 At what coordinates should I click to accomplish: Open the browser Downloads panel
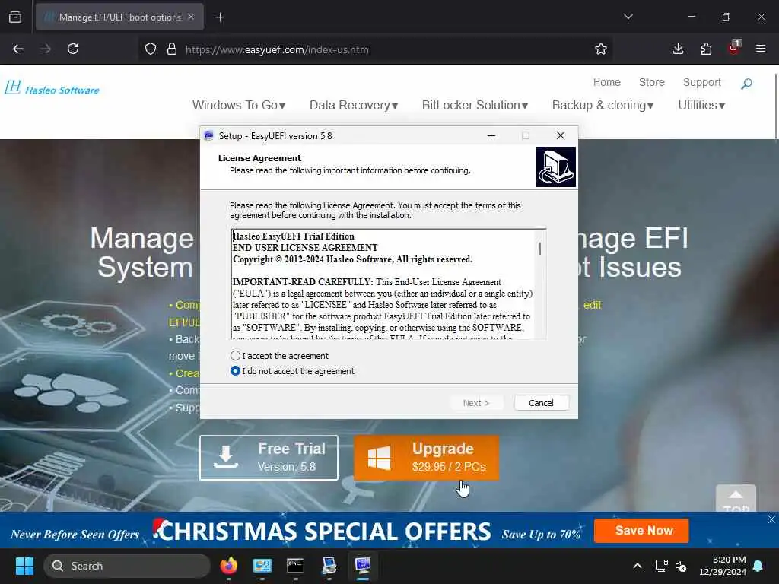[x=678, y=49]
